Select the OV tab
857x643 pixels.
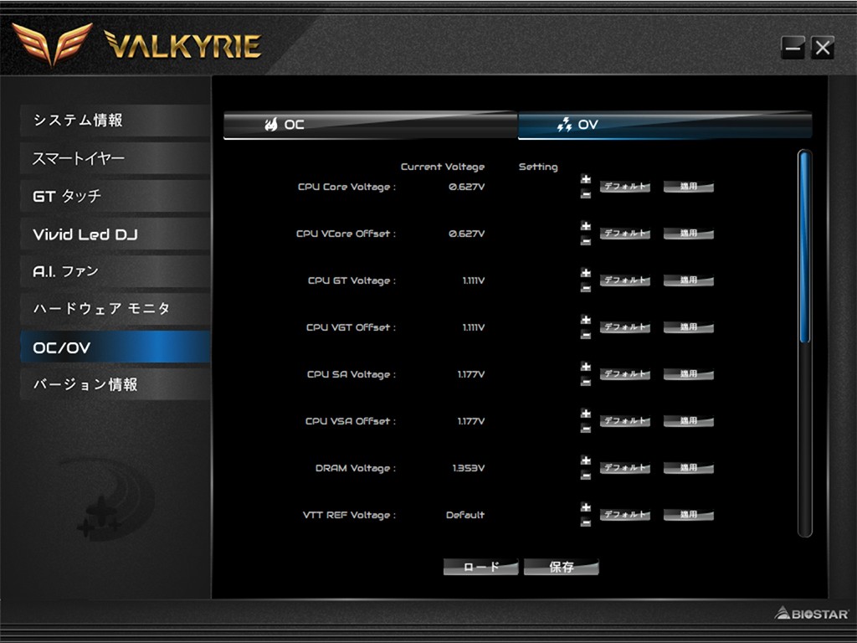tap(665, 125)
